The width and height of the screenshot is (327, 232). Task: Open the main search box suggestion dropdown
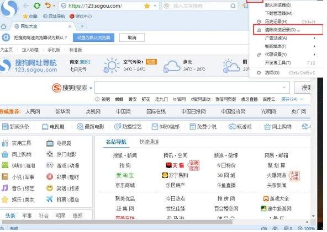pos(284,88)
